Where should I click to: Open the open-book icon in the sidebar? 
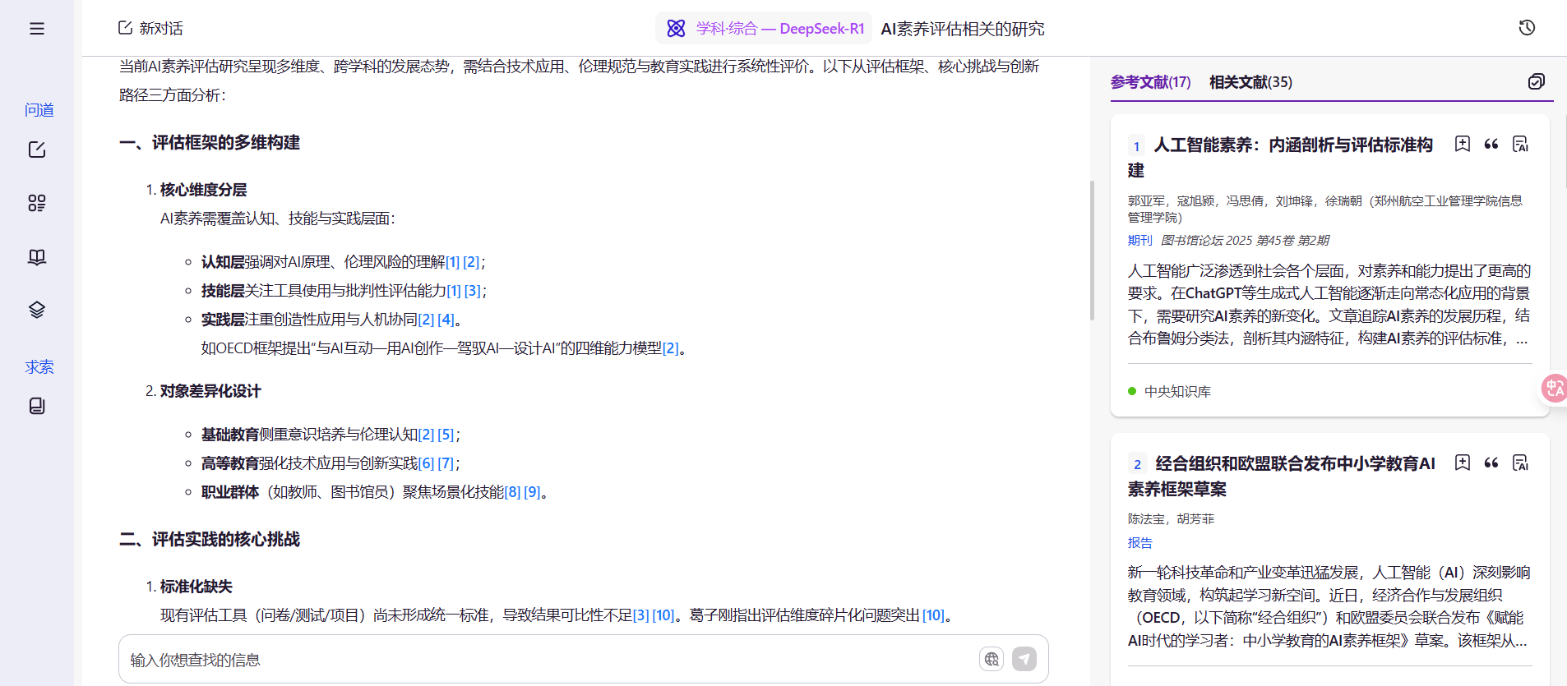pos(37,257)
